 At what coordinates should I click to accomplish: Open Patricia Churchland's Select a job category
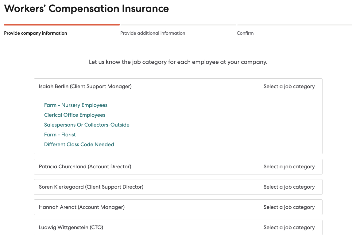coord(289,167)
